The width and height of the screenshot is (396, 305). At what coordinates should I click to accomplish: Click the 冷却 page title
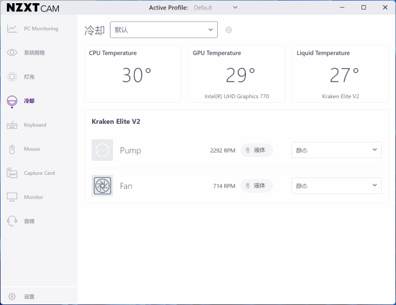pyautogui.click(x=95, y=30)
